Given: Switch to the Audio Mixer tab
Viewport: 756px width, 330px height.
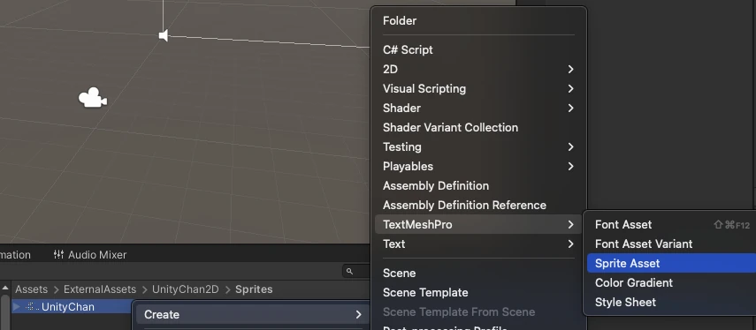Looking at the screenshot, I should pos(90,254).
